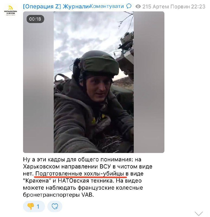Open the [Операция Z] Журнали channel title
Screen dimensions: 210x217
[x=56, y=6]
